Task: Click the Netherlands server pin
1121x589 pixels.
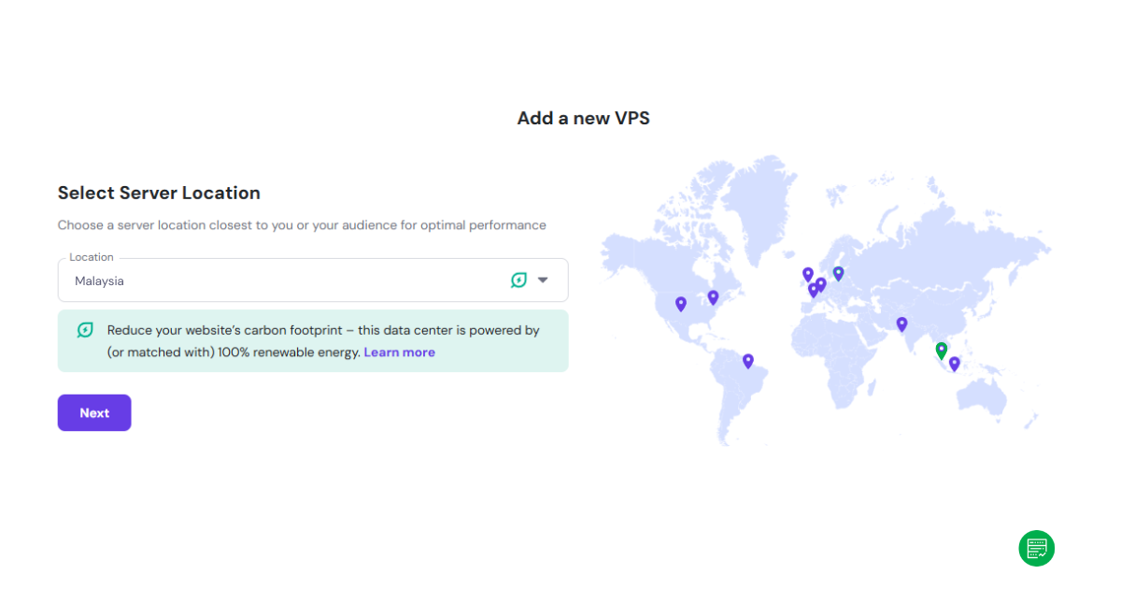Action: (820, 281)
